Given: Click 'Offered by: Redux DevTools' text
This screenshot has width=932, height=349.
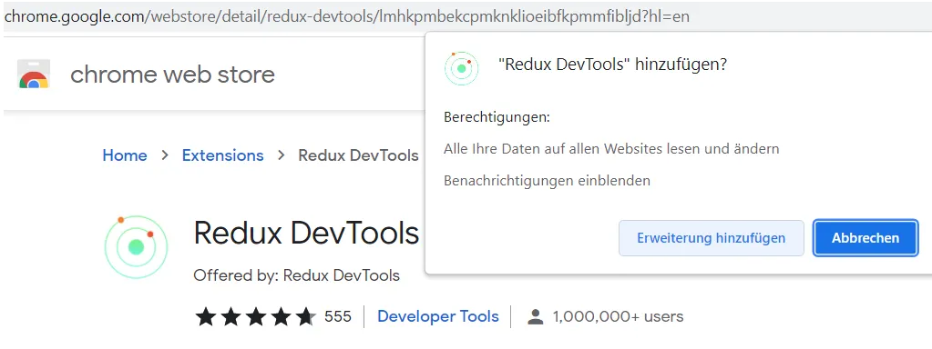Looking at the screenshot, I should (297, 275).
